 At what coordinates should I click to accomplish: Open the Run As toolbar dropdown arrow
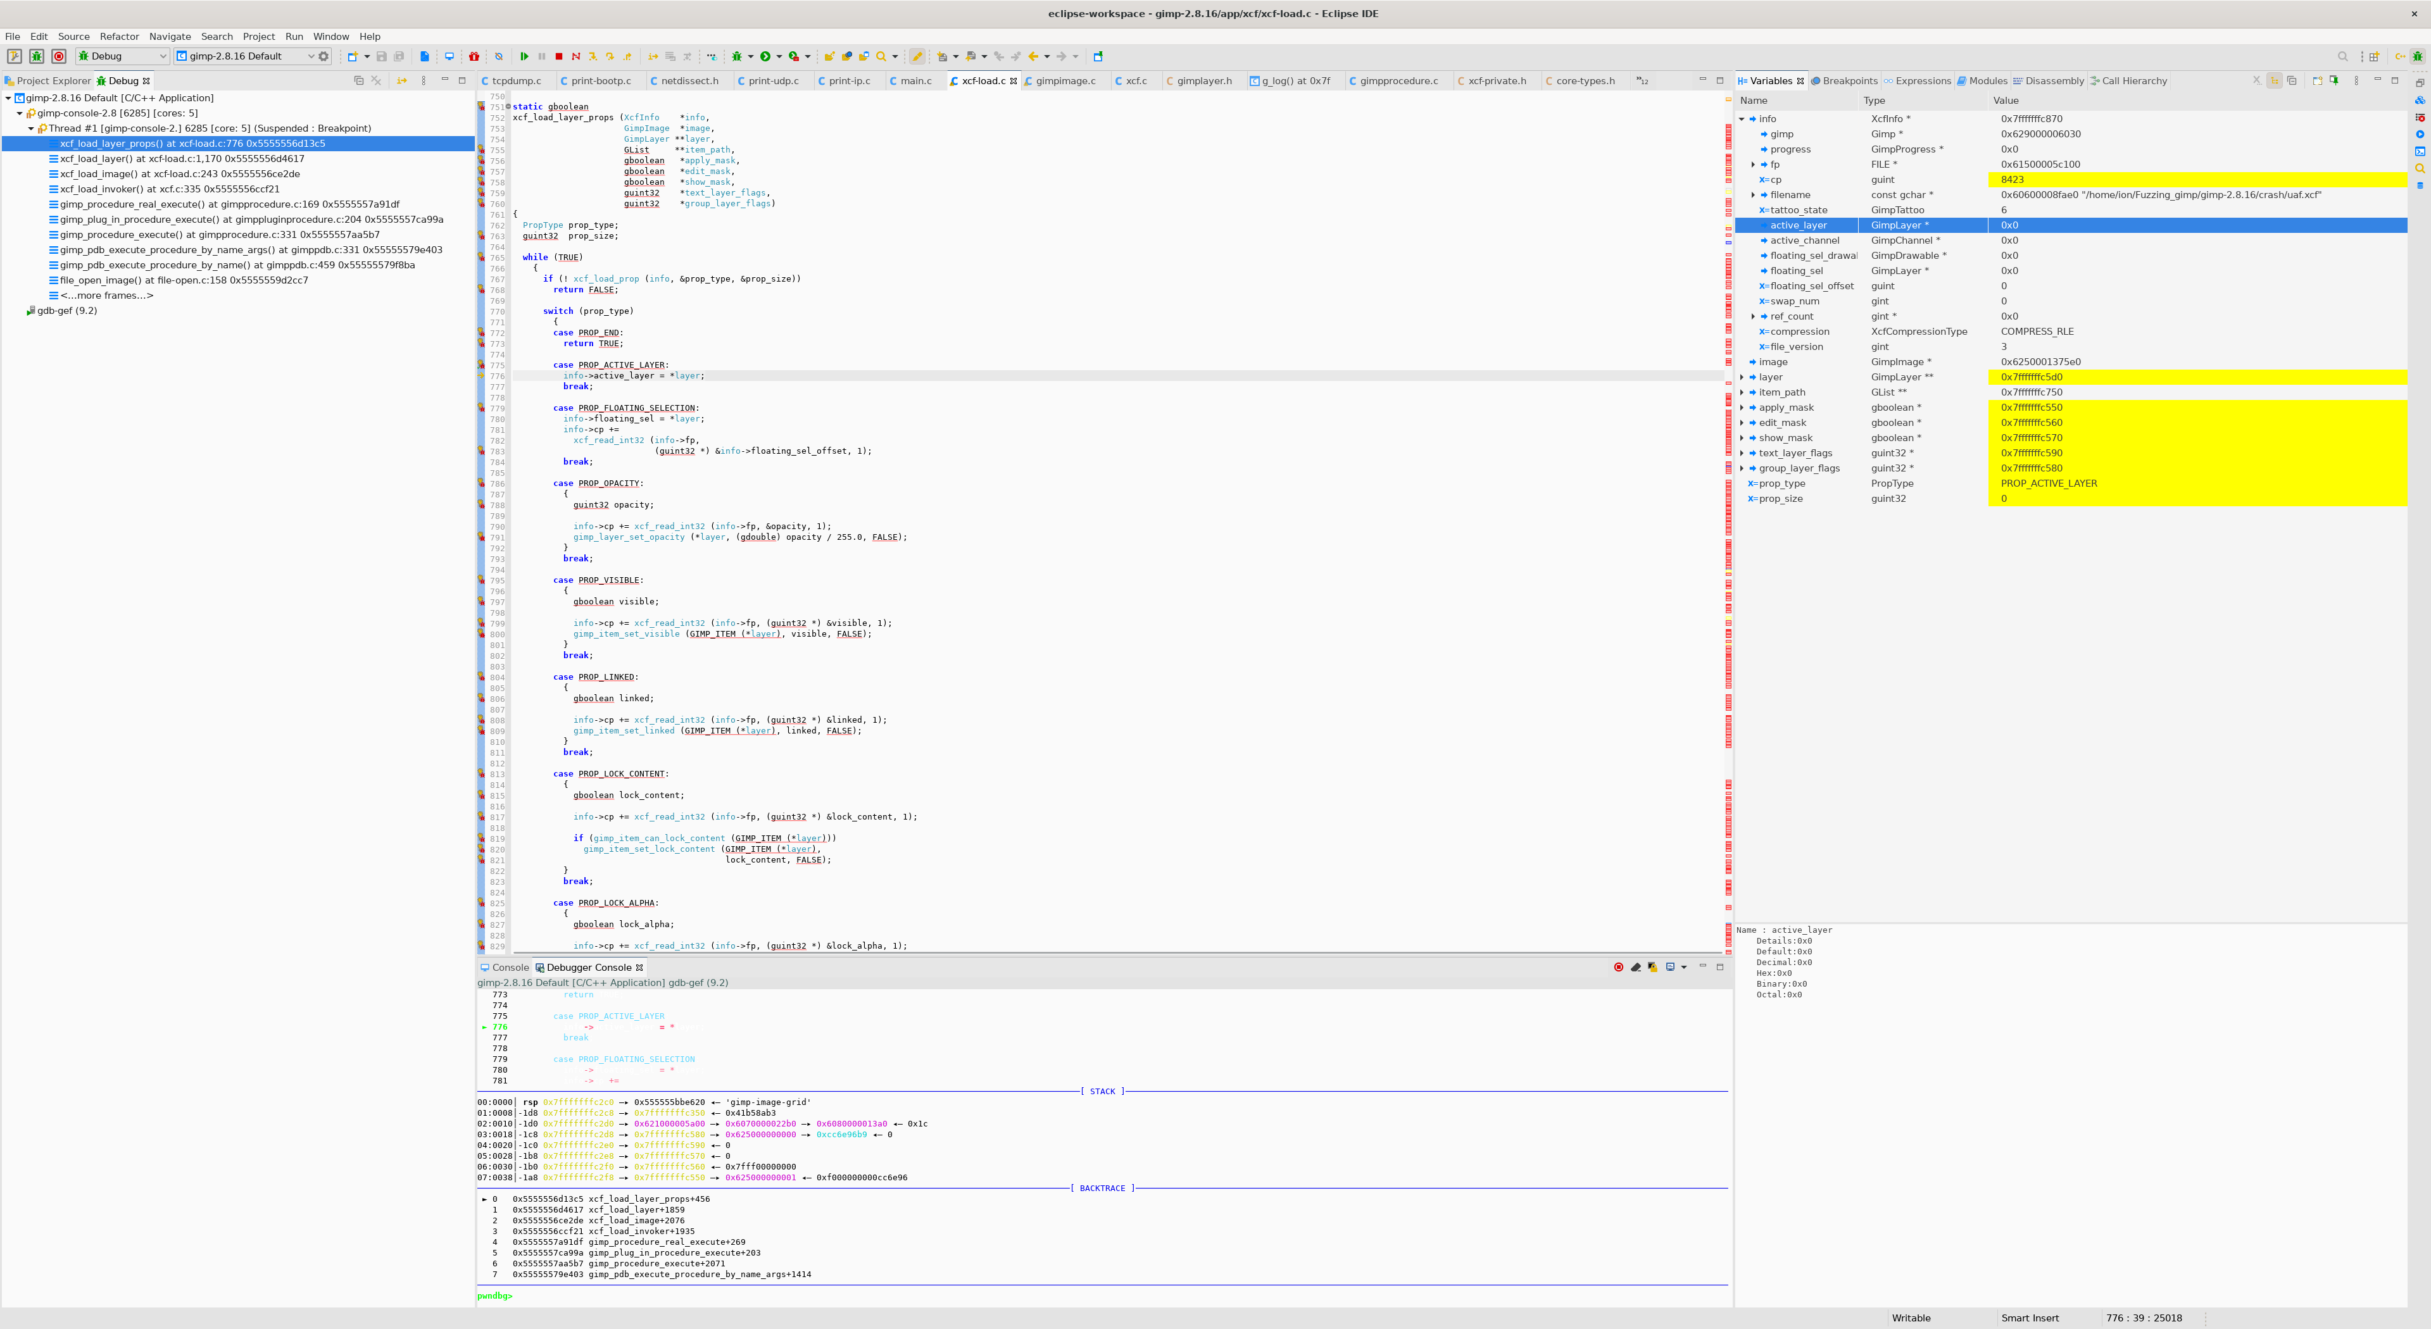[779, 56]
